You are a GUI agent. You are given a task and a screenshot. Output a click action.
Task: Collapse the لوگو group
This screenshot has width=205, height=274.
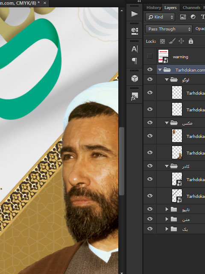167,80
